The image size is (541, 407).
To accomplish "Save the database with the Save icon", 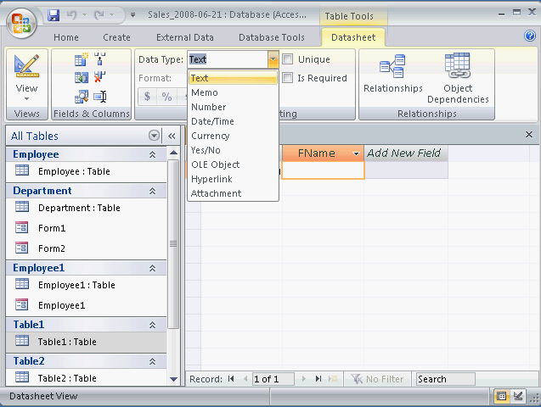I will pyautogui.click(x=54, y=15).
